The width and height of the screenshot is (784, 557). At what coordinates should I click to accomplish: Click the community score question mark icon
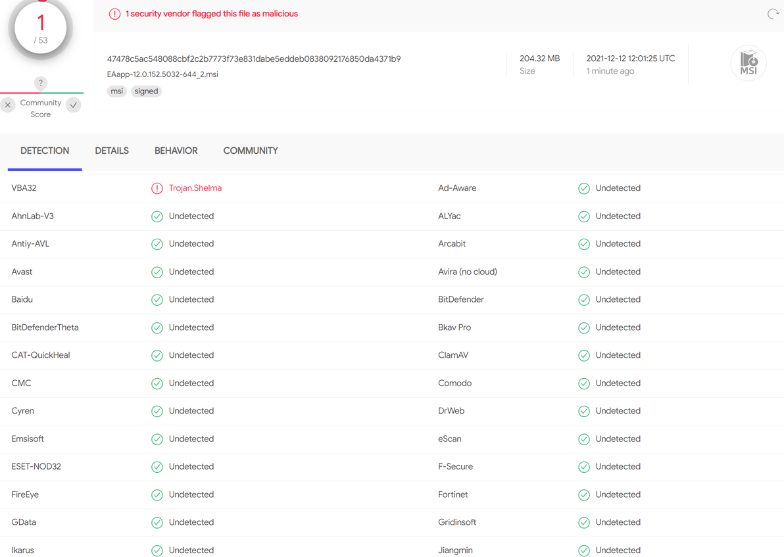[x=41, y=83]
